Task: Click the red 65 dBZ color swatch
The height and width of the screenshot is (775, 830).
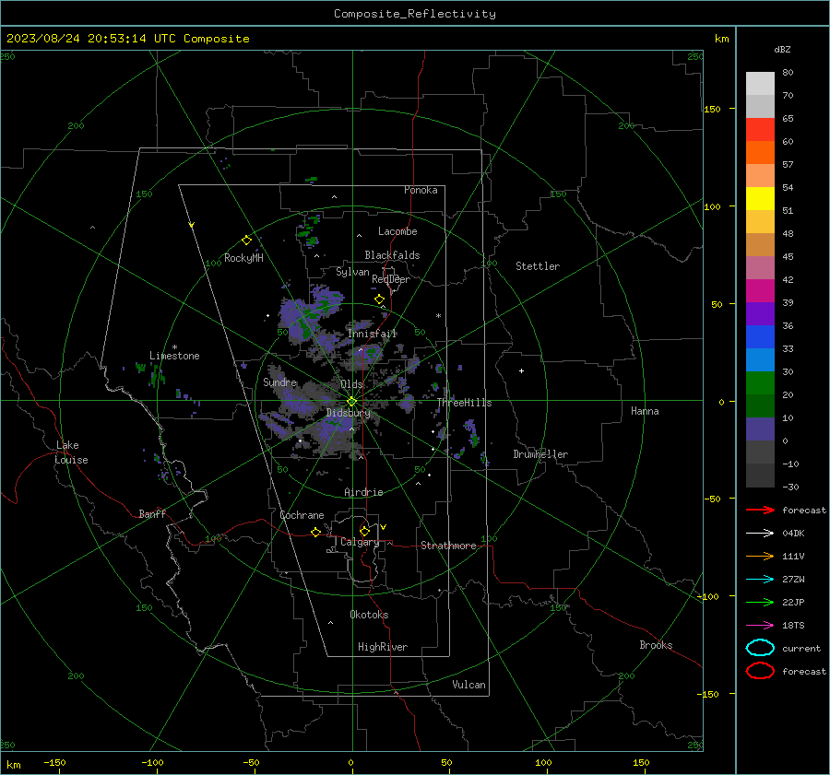Action: 760,129
